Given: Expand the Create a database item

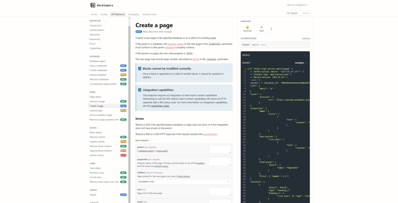Looking at the screenshot, I should click(88, 70).
